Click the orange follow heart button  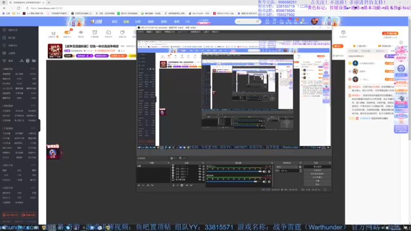(x=338, y=46)
